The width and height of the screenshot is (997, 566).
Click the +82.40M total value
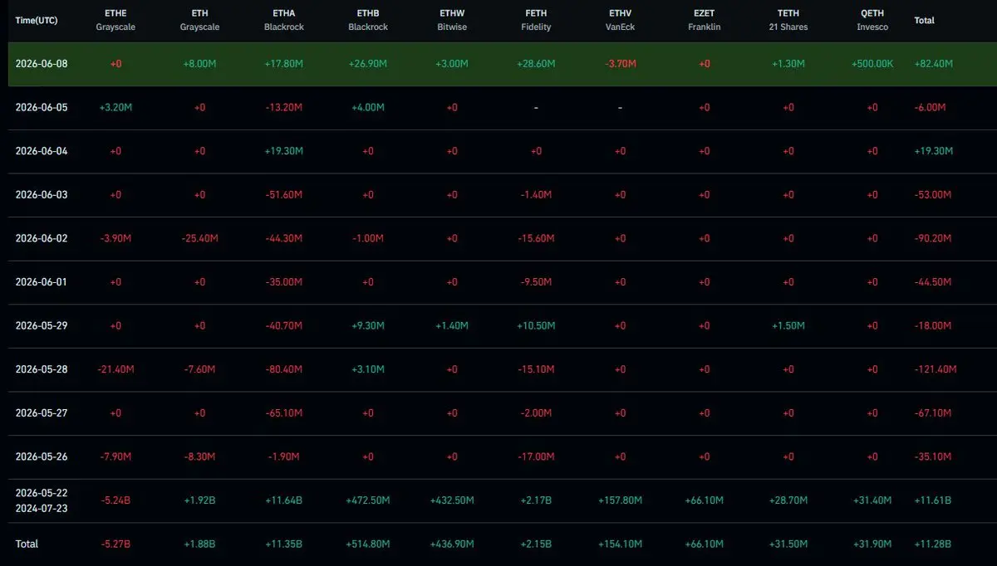(x=933, y=64)
